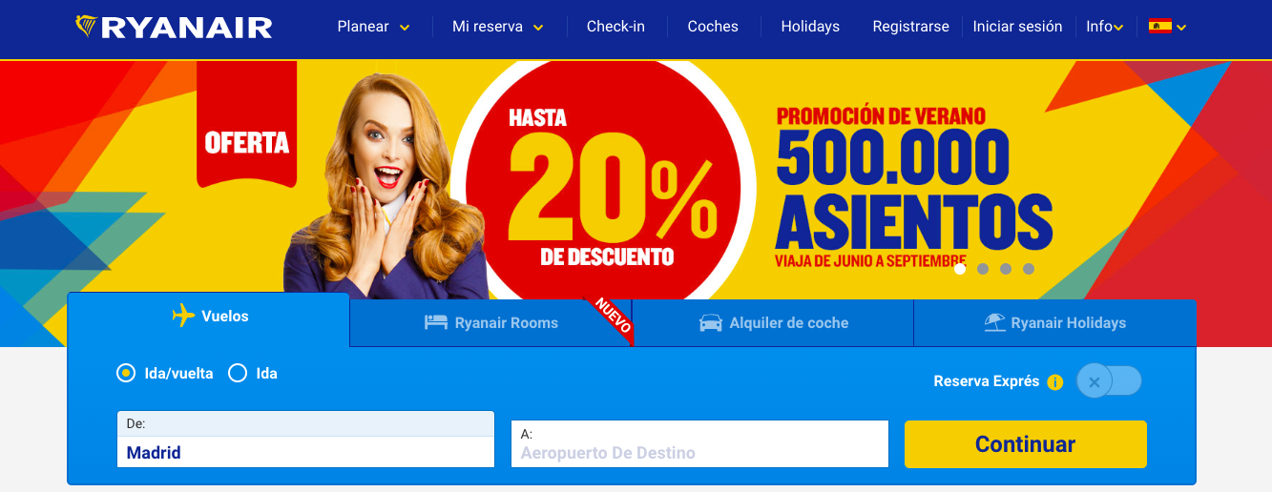Select the second banner carousel dot

tap(983, 269)
